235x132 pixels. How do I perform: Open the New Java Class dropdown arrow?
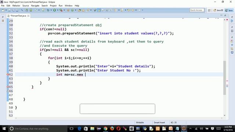click(x=76, y=10)
